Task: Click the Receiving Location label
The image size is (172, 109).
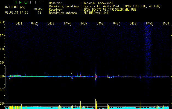Action: point(64,6)
